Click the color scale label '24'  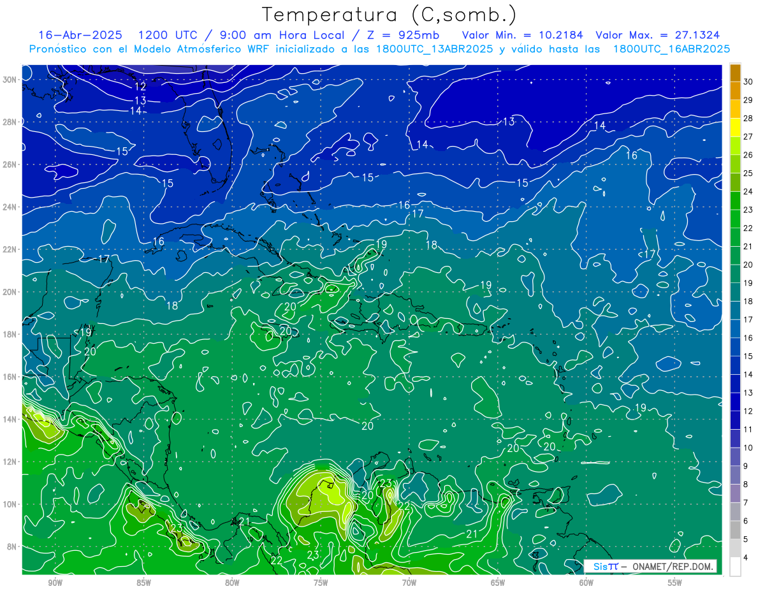pos(748,191)
